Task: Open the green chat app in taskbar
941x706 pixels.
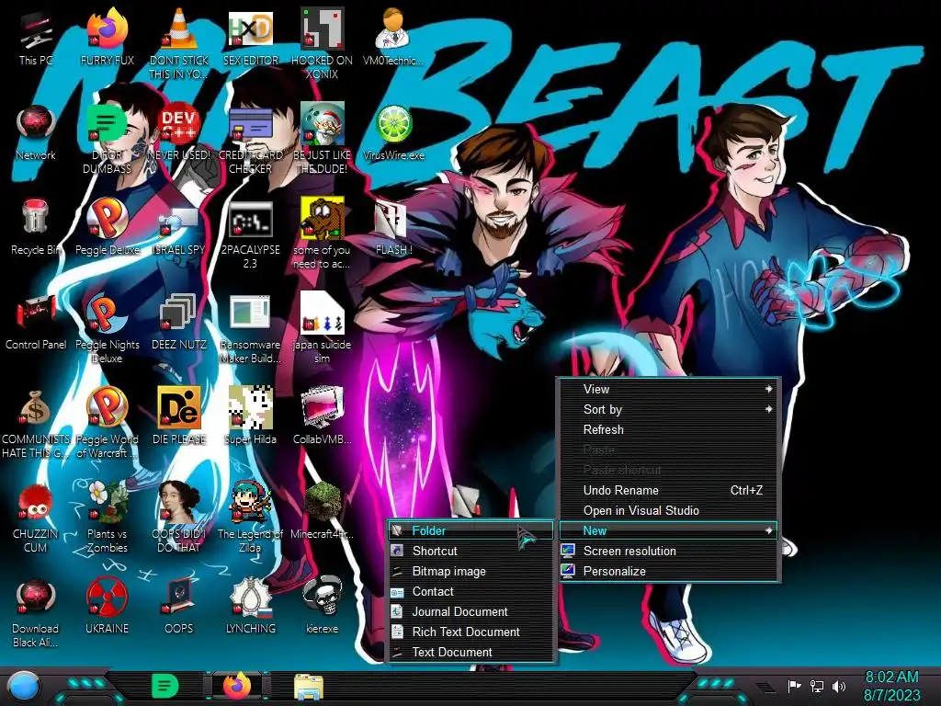Action: [x=165, y=686]
